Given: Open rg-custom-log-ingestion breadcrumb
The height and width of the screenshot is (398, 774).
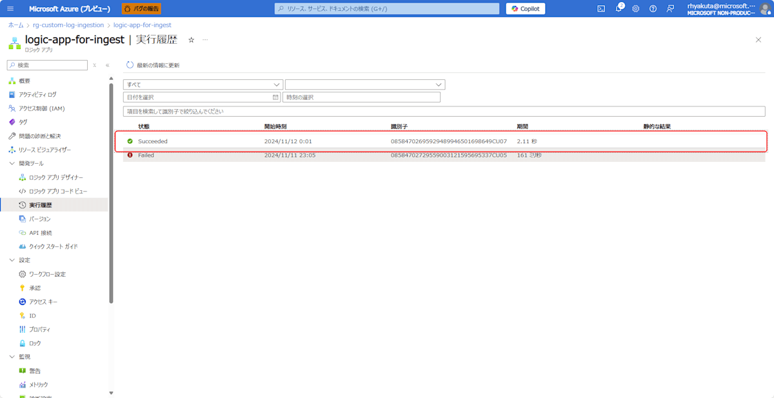Looking at the screenshot, I should 68,25.
